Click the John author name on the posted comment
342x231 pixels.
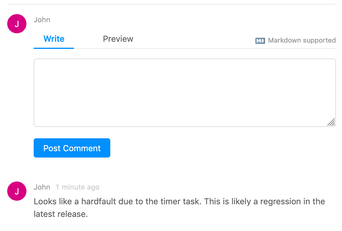pyautogui.click(x=42, y=187)
